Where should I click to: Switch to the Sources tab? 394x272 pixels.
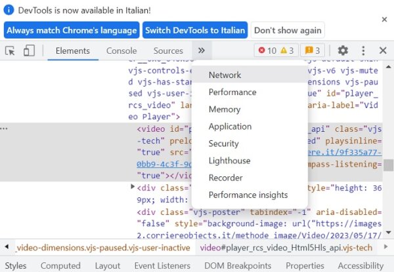168,51
